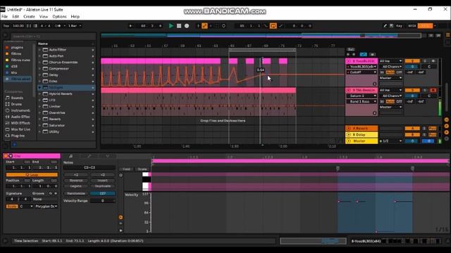Click the Stop transport button
The width and height of the screenshot is (451, 253).
coord(179,26)
